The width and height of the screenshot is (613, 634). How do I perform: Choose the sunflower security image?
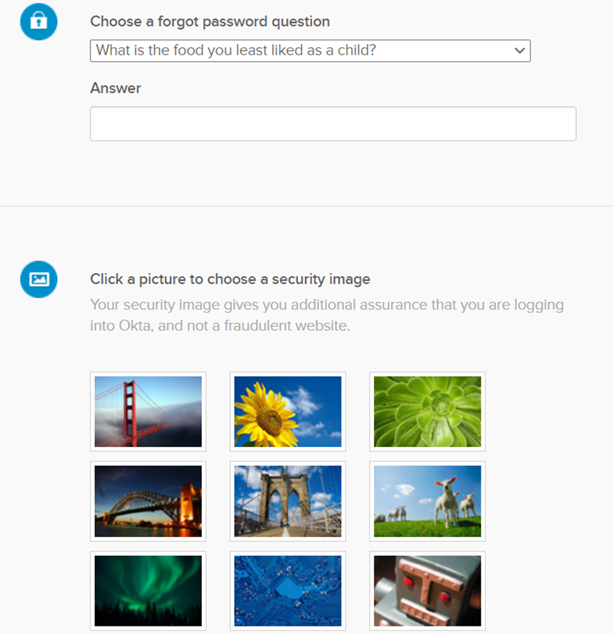pos(288,411)
